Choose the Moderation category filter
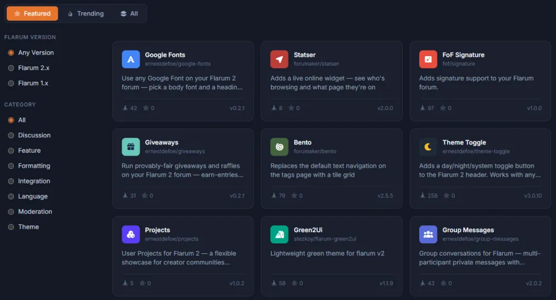 [x=11, y=212]
